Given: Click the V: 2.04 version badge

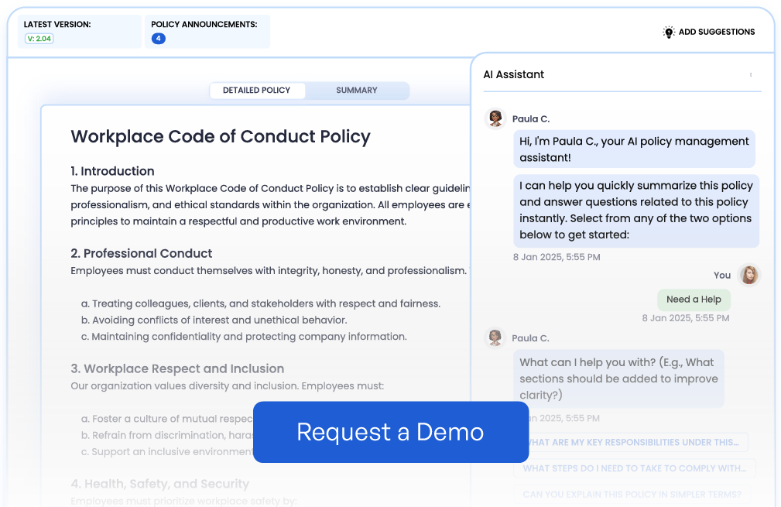Looking at the screenshot, I should [39, 37].
